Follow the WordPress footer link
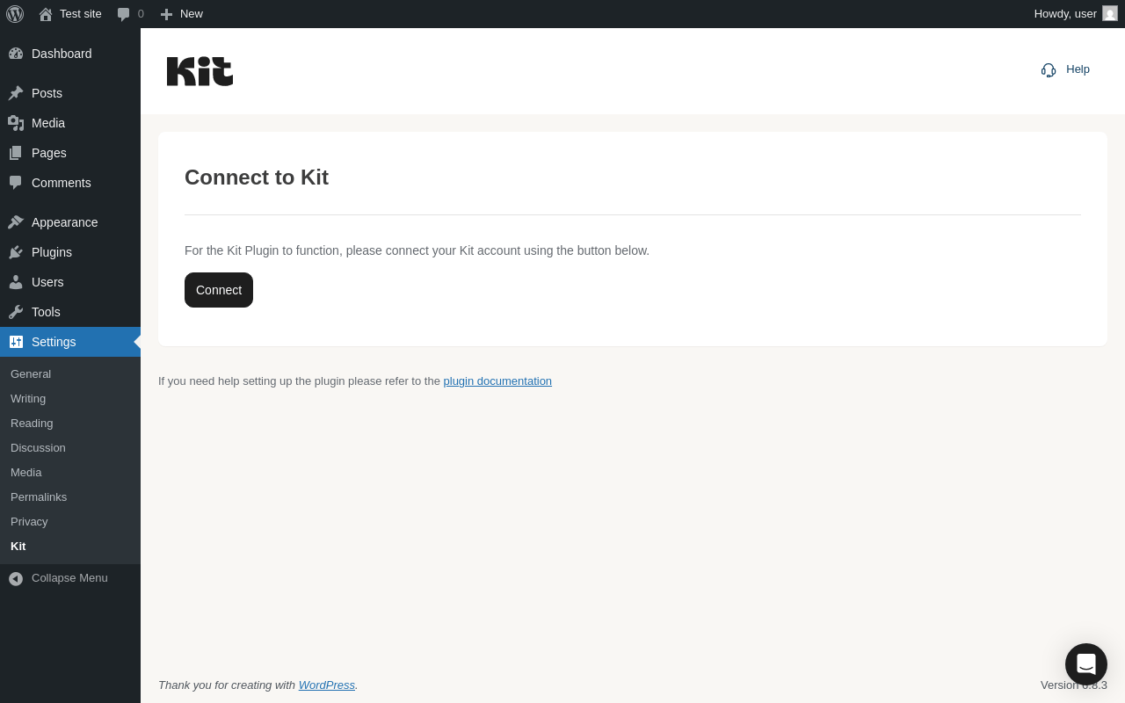 326,685
